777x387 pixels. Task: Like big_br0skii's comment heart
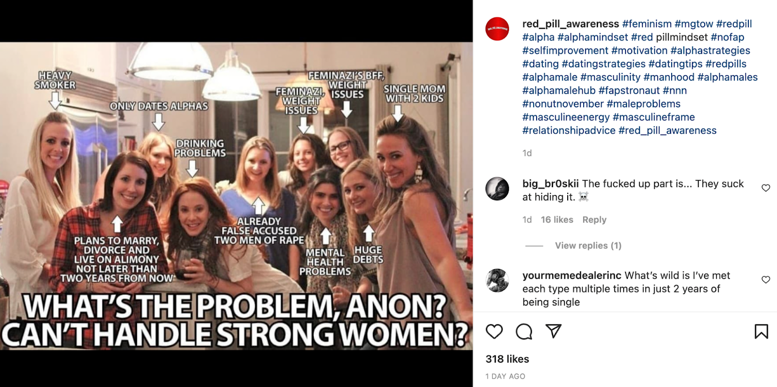pyautogui.click(x=766, y=188)
